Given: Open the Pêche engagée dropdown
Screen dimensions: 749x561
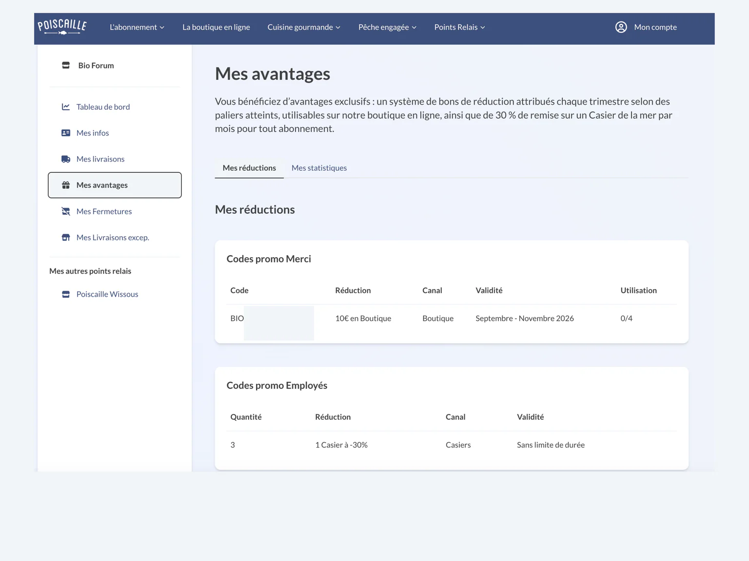Looking at the screenshot, I should coord(388,27).
